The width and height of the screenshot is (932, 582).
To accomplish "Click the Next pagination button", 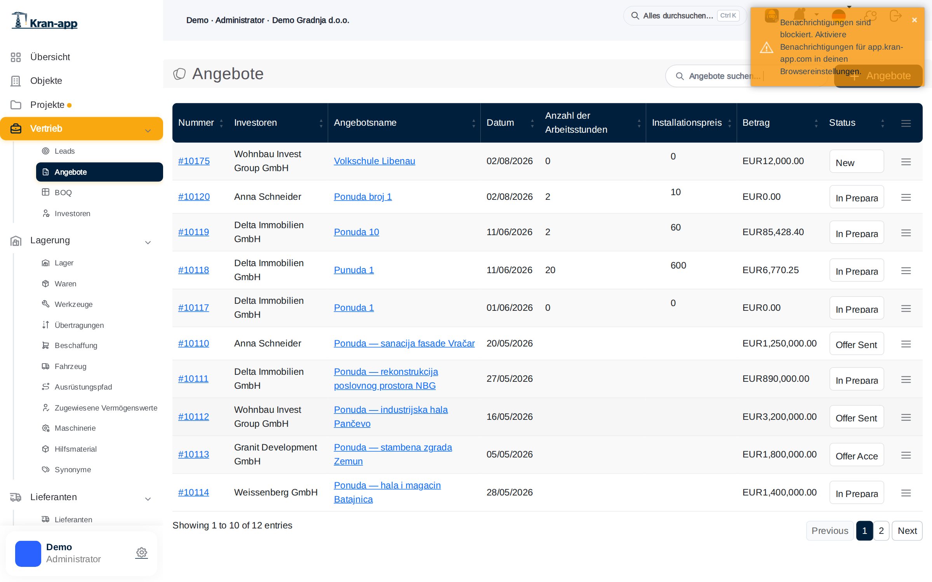I will pos(907,530).
